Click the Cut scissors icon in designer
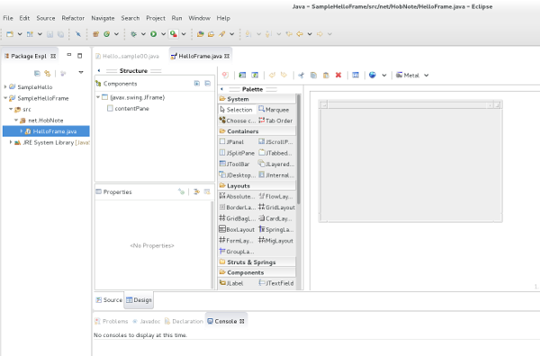The image size is (540, 356). (x=301, y=75)
